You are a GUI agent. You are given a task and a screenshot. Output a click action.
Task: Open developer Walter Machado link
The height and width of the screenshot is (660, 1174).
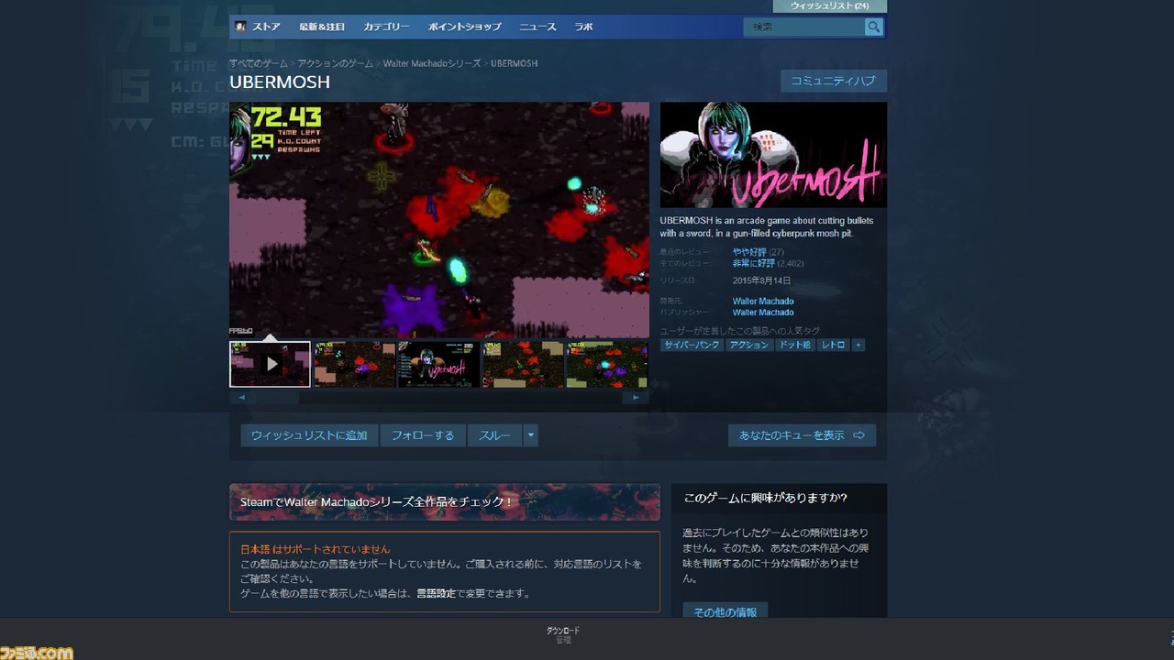[763, 301]
